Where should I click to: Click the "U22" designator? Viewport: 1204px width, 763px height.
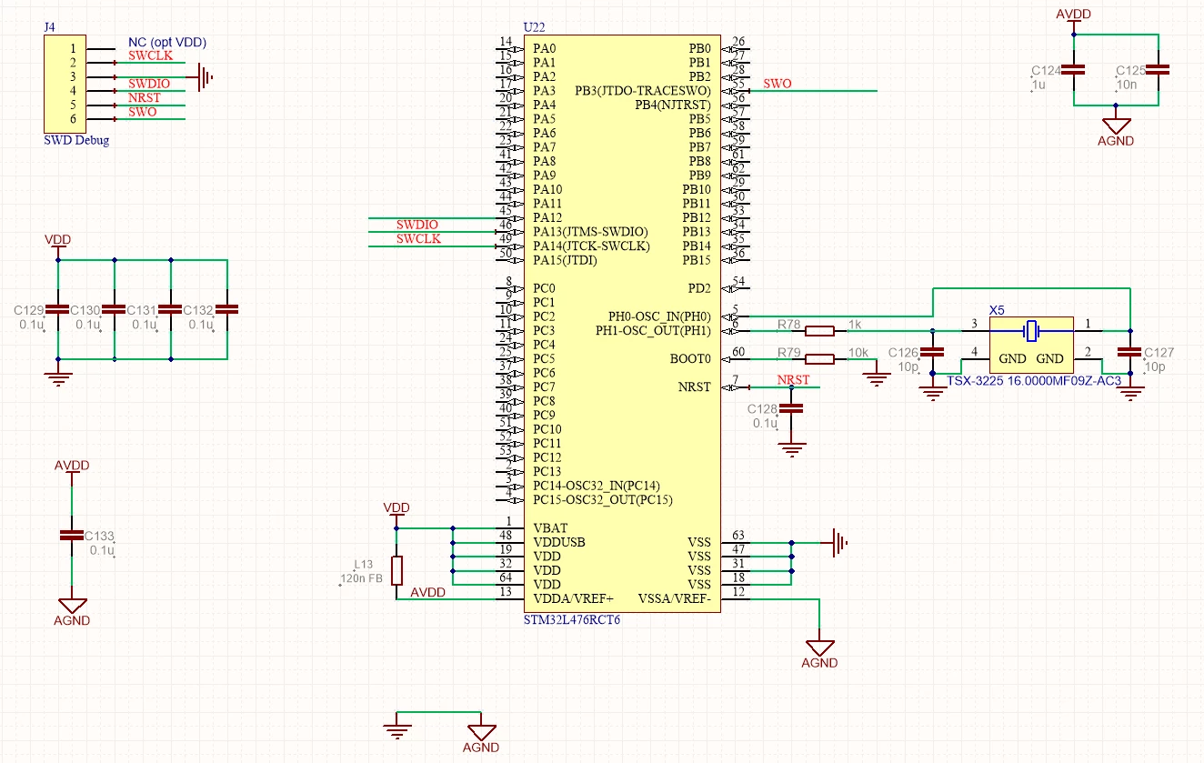[535, 28]
